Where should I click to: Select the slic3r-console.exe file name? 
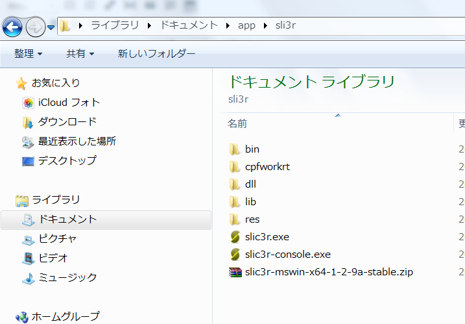point(288,255)
